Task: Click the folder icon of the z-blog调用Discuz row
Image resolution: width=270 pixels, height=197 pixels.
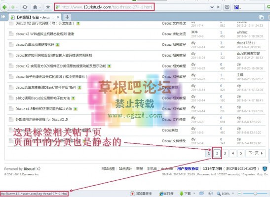Action: pos(11,98)
